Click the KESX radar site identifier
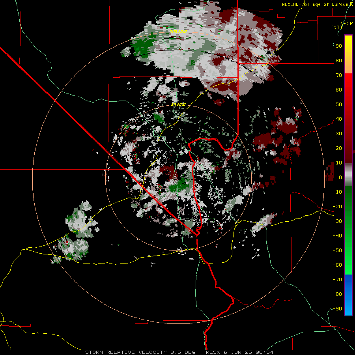355x355 pixels. click(213, 352)
